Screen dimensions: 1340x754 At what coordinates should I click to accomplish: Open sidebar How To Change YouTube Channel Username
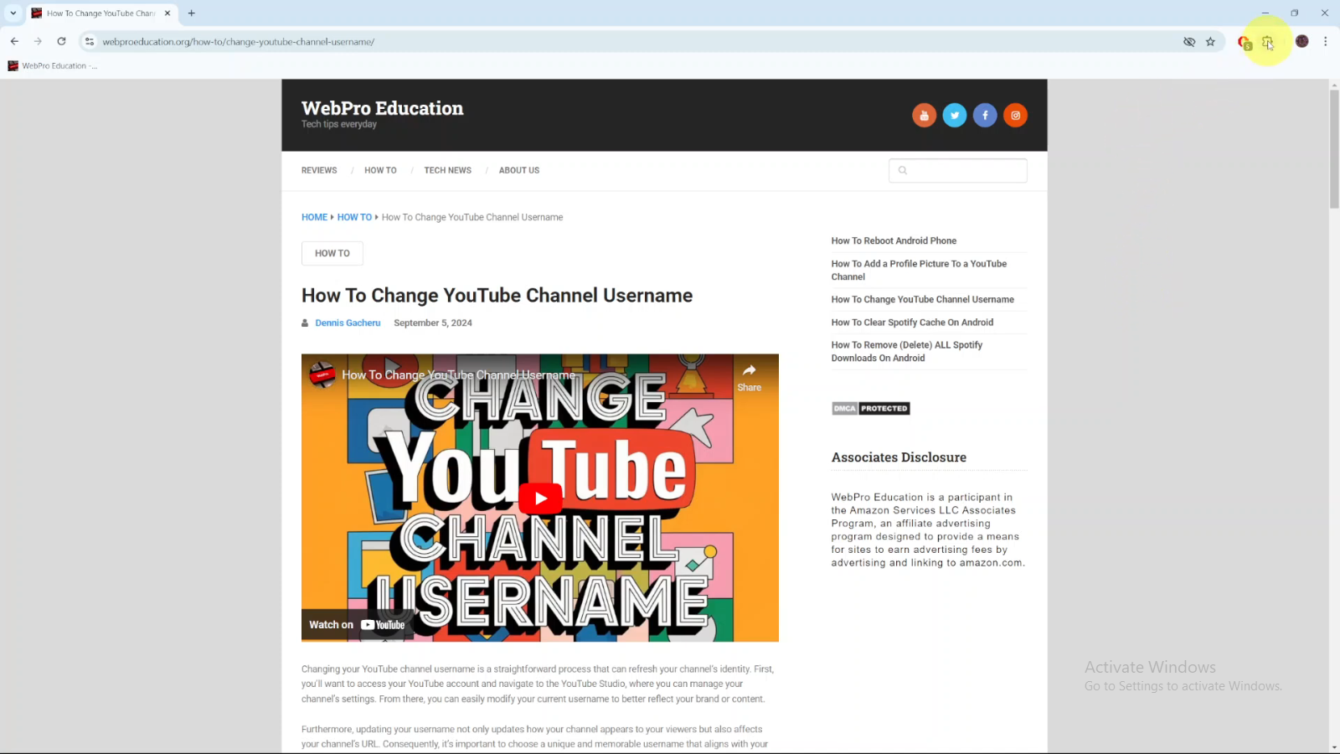922,299
